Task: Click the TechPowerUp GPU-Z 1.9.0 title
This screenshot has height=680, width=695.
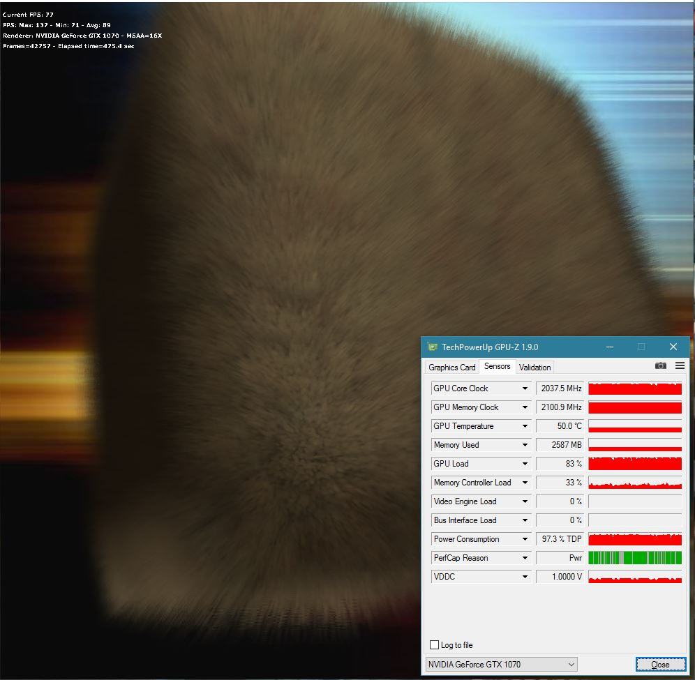Action: point(490,347)
